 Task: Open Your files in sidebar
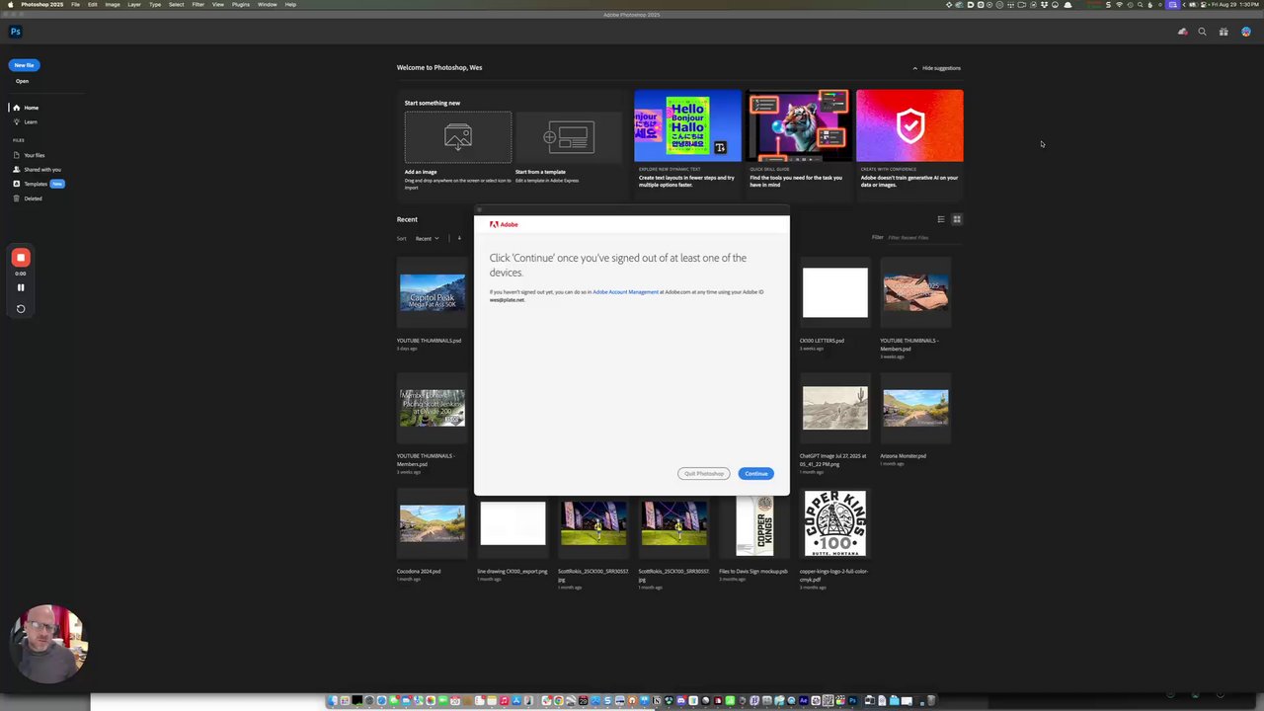29,155
